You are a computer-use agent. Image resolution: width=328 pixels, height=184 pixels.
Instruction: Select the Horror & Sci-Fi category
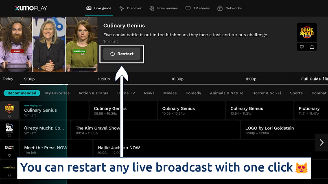[x=267, y=93]
